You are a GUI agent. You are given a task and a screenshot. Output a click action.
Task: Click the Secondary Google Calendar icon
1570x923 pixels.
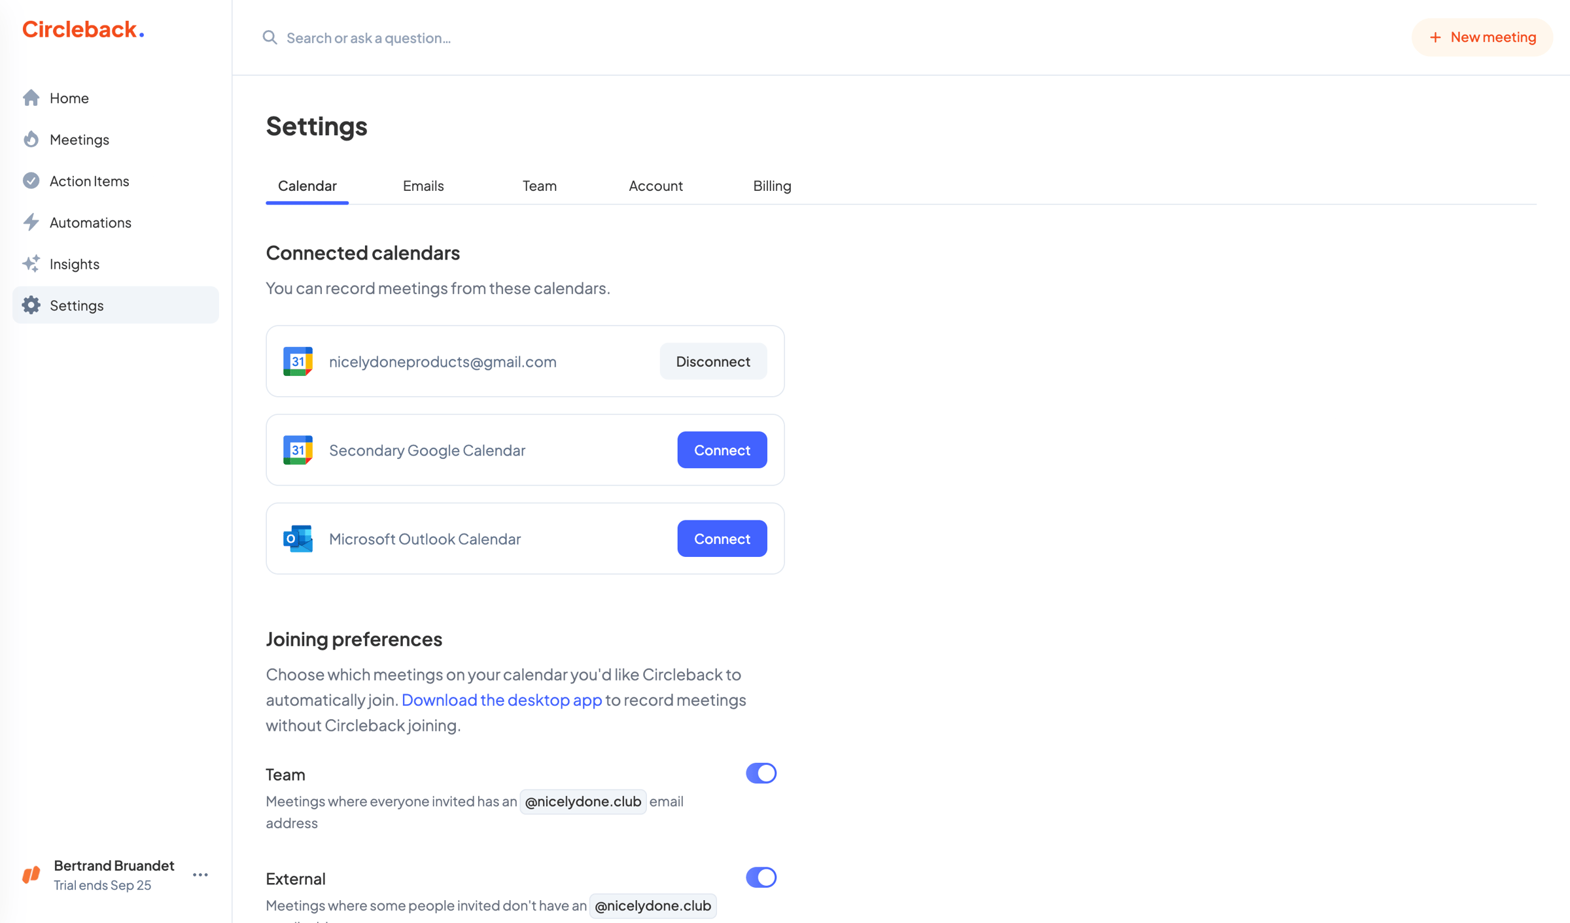coord(298,450)
